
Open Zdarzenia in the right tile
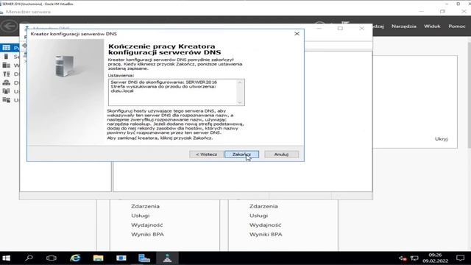click(x=263, y=206)
